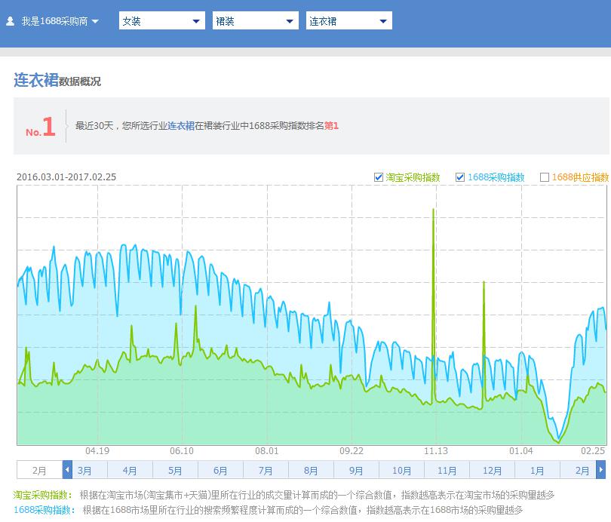Viewport: 611px width, 522px height.
Task: Click the 连衣裙数据概况 page heading
Action: [57, 81]
